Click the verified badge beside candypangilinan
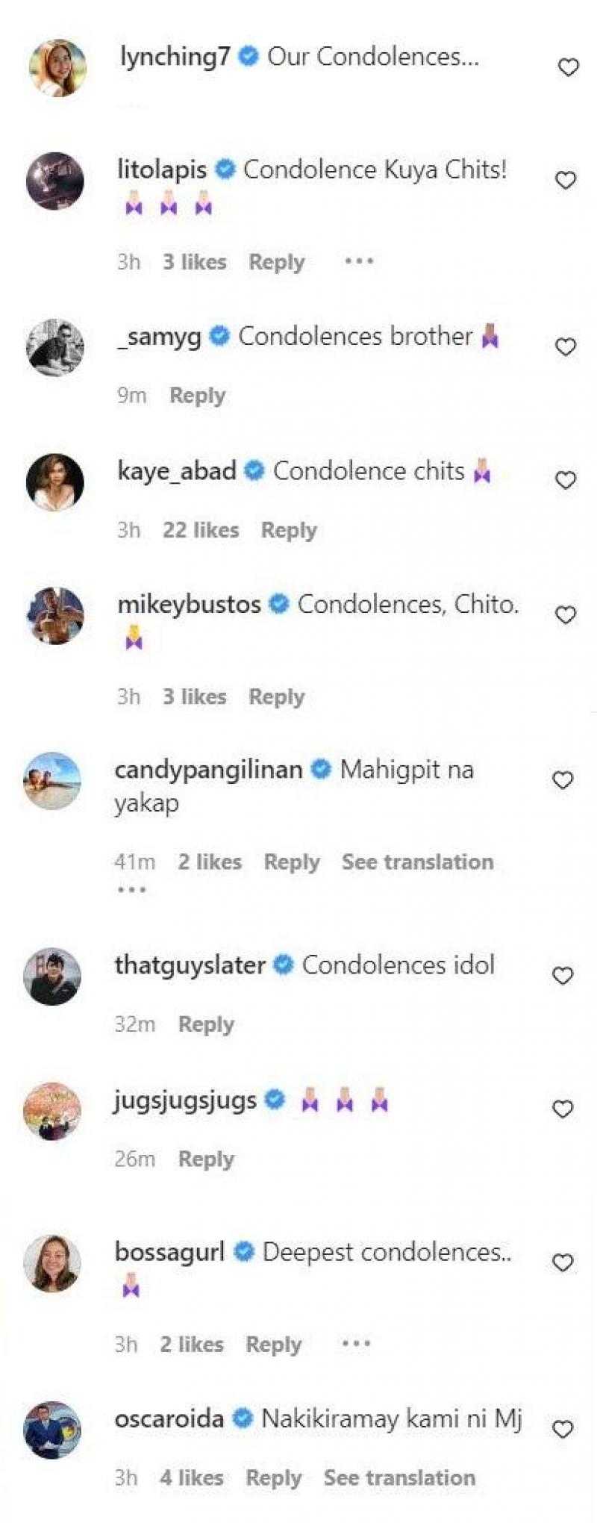This screenshot has height=1523, width=597. click(x=321, y=769)
